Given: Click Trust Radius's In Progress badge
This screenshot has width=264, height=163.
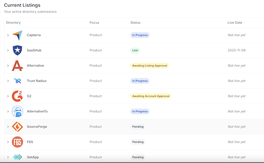Looking at the screenshot, I should [140, 81].
